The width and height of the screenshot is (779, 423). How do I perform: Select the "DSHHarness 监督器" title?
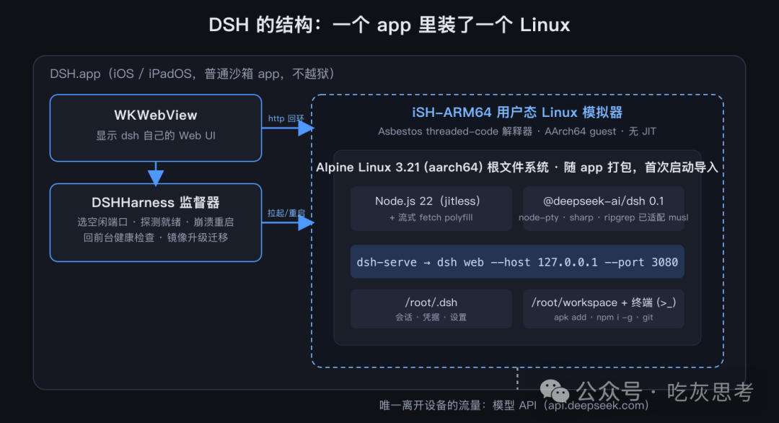coord(156,202)
